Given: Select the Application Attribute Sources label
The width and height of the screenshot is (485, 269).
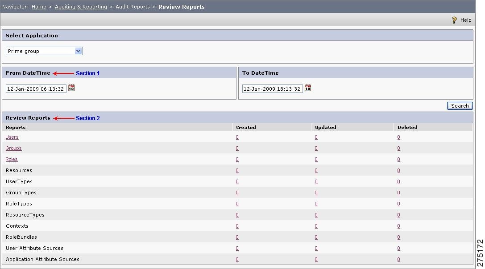Looking at the screenshot, I should pos(43,259).
